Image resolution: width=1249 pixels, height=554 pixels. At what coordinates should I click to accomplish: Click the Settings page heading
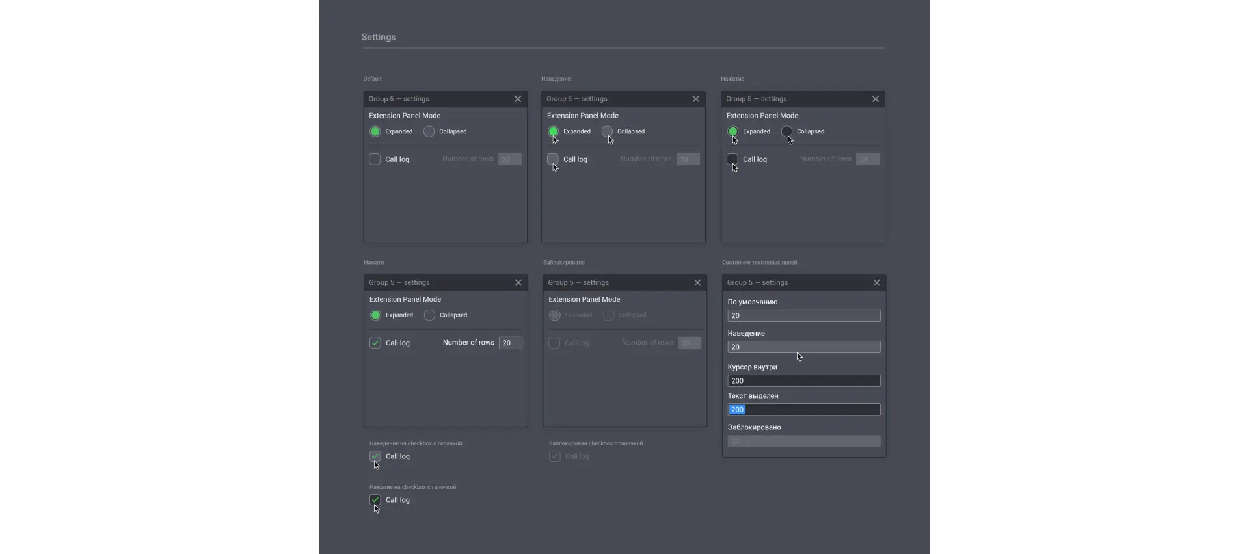pos(379,37)
